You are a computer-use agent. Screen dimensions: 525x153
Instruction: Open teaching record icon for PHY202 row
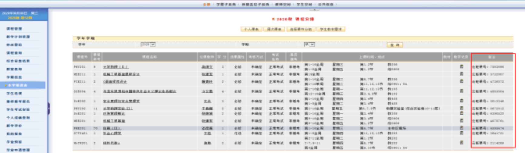click(x=461, y=108)
